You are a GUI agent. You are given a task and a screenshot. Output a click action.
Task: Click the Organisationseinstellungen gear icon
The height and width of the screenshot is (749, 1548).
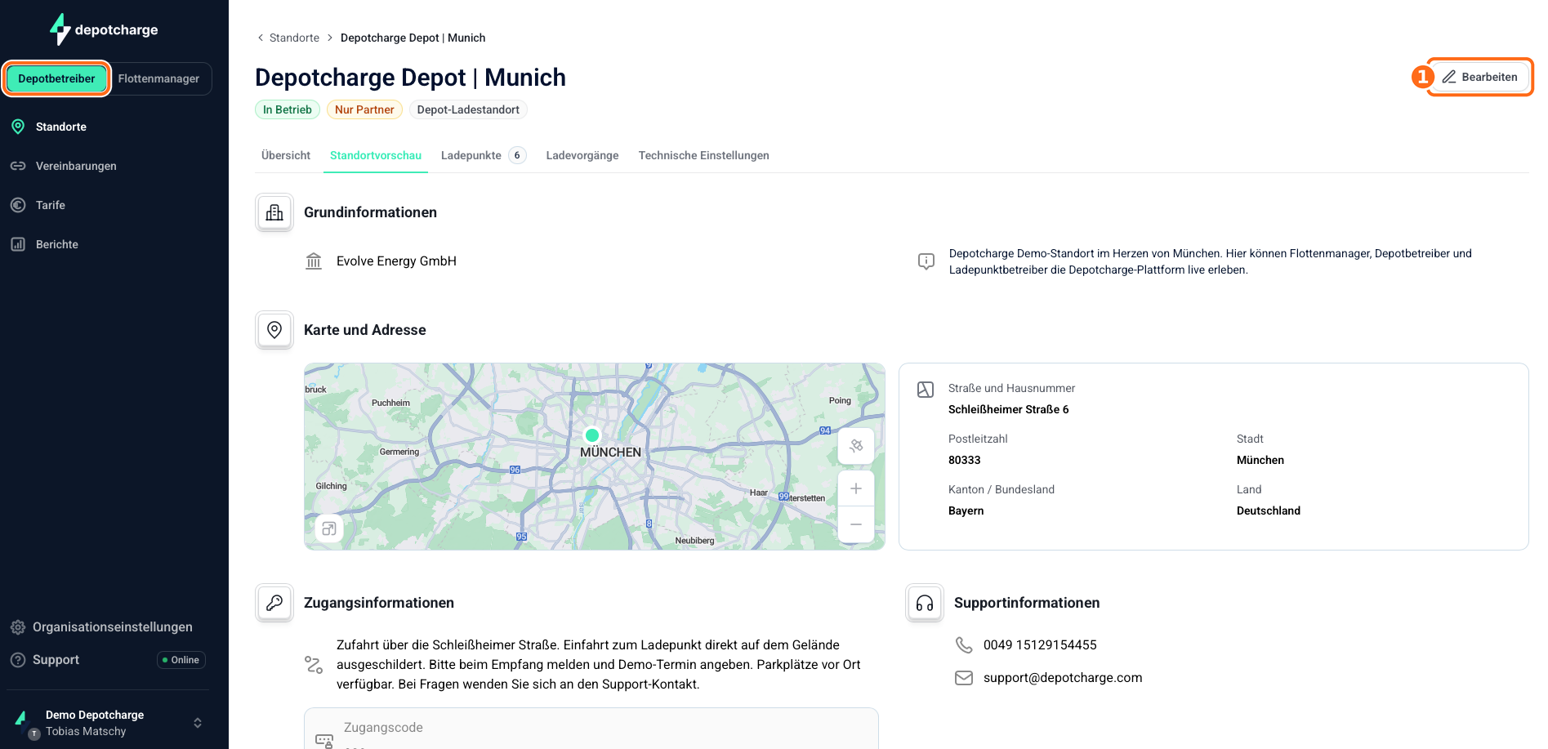pos(18,627)
